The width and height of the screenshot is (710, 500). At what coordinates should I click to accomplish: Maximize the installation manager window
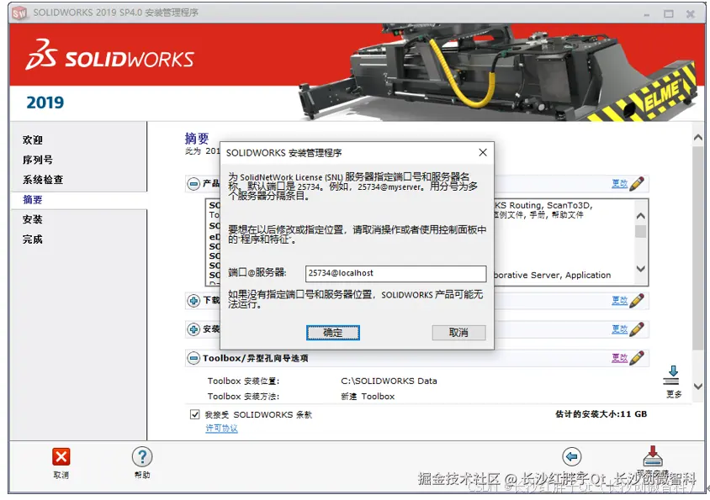(668, 14)
